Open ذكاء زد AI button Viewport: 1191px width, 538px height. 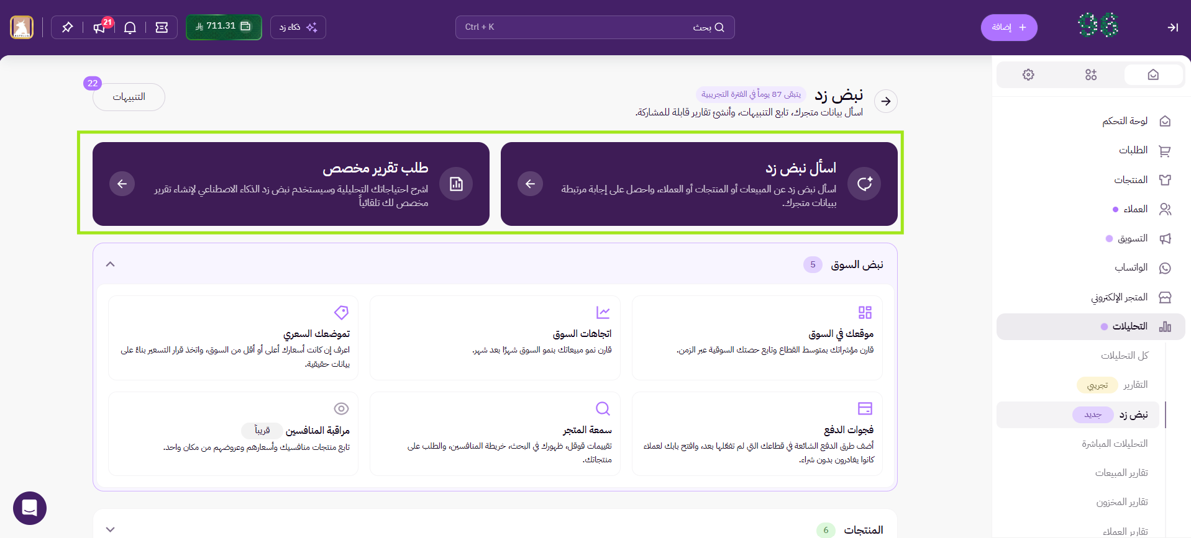[298, 27]
